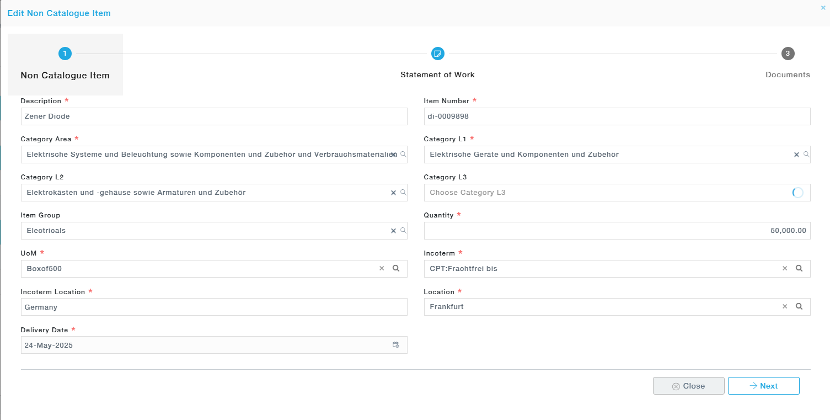The height and width of the screenshot is (420, 830).
Task: Click the Quantity input field
Action: [x=617, y=231]
